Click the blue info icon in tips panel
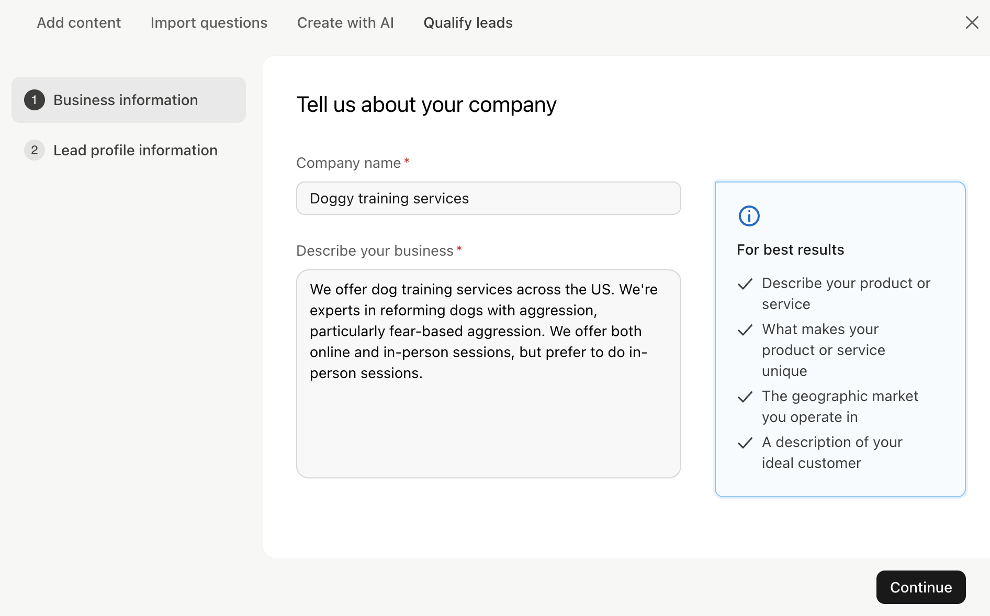 coord(749,216)
